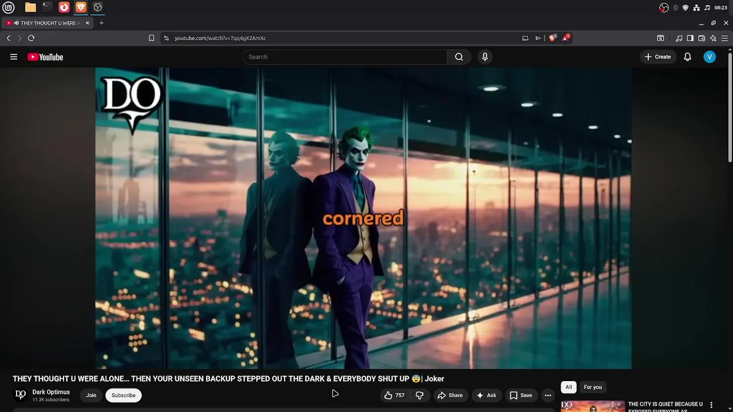Open the Brave Wallet icon

click(702, 38)
